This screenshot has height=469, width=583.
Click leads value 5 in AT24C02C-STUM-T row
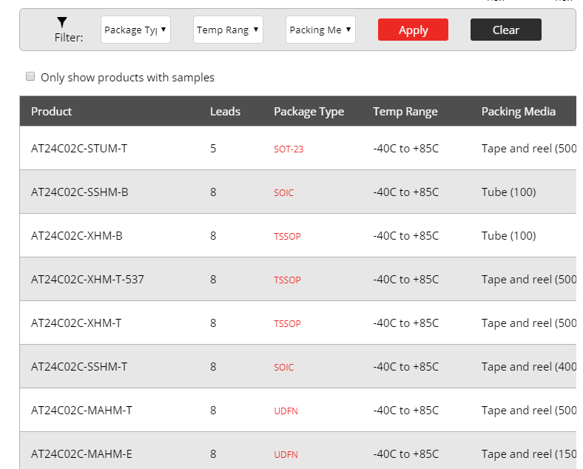click(x=213, y=149)
